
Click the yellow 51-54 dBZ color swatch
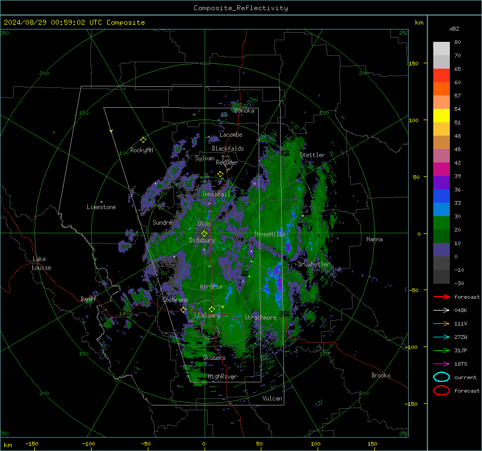[x=441, y=115]
